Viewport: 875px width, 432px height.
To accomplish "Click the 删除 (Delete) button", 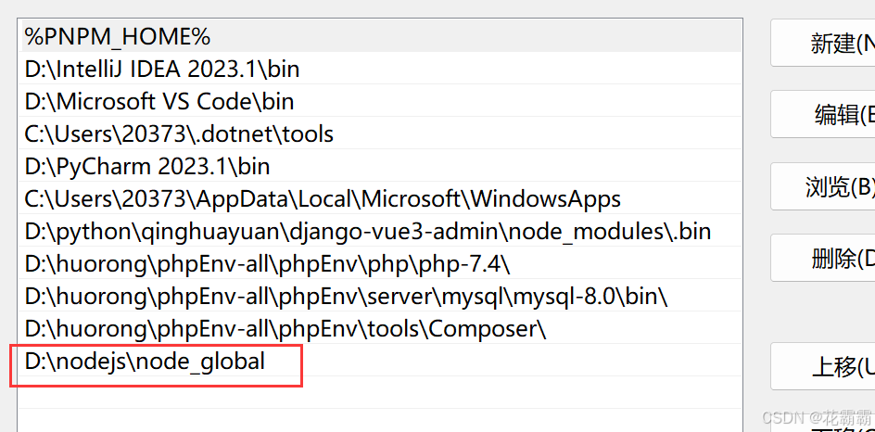I will pyautogui.click(x=823, y=258).
